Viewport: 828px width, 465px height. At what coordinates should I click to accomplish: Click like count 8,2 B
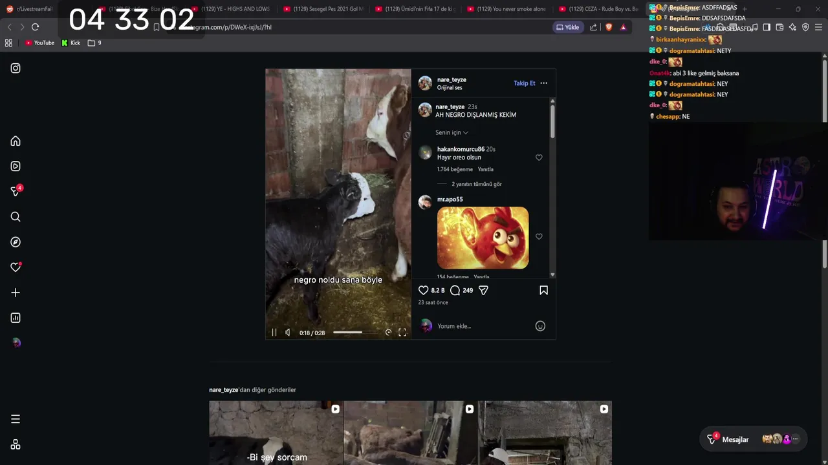coord(438,291)
